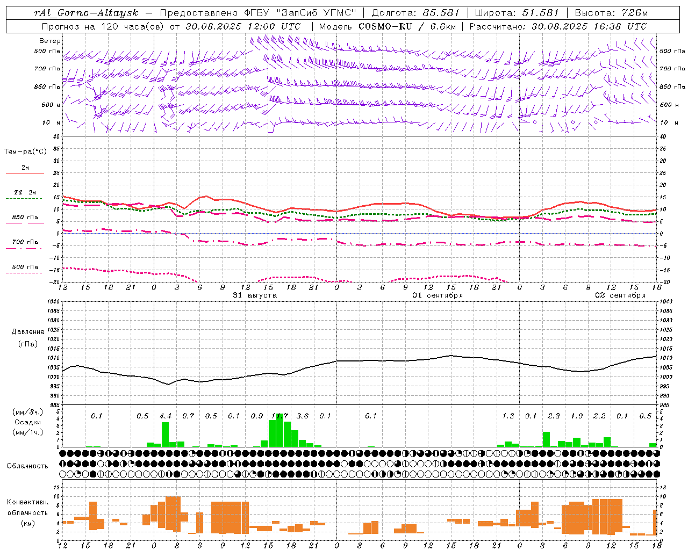Click the 850 гПа legend in temperature panel

point(25,217)
